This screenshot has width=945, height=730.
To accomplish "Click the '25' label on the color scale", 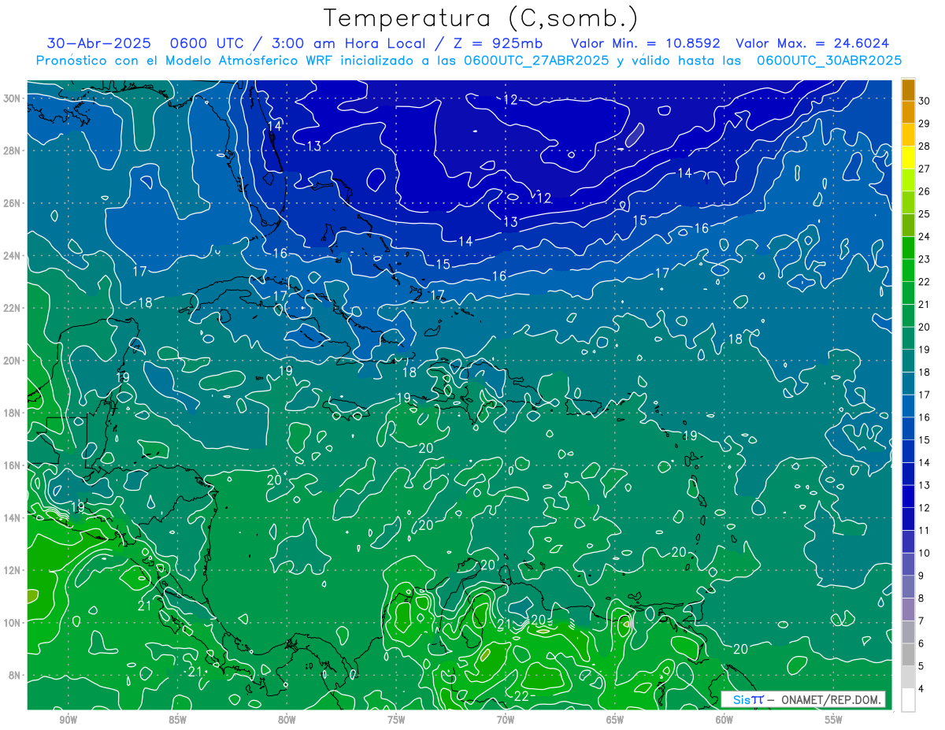I will click(x=925, y=213).
